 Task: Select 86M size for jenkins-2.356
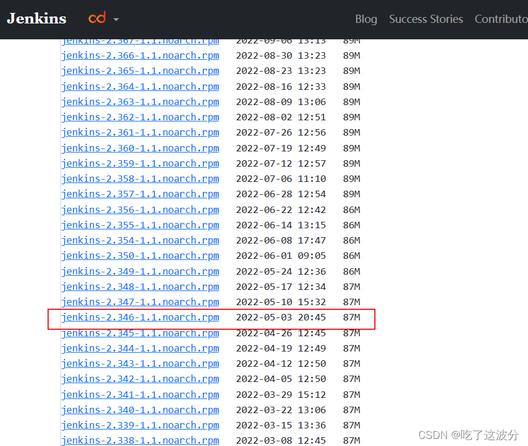351,210
